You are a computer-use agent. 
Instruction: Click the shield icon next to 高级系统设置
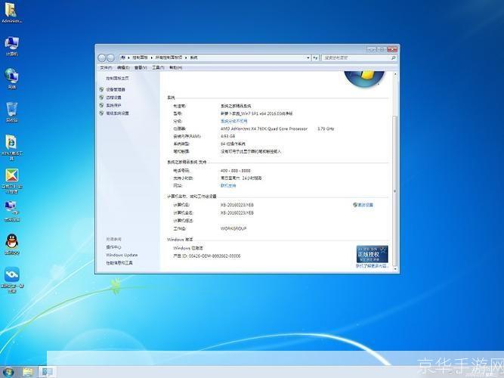[x=101, y=113]
